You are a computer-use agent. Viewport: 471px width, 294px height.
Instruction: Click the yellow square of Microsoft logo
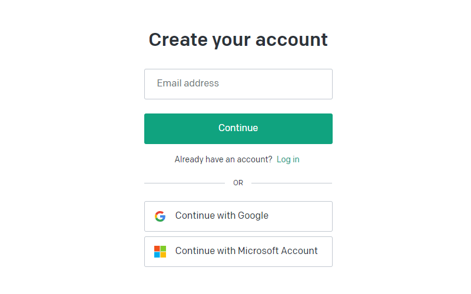pos(163,255)
